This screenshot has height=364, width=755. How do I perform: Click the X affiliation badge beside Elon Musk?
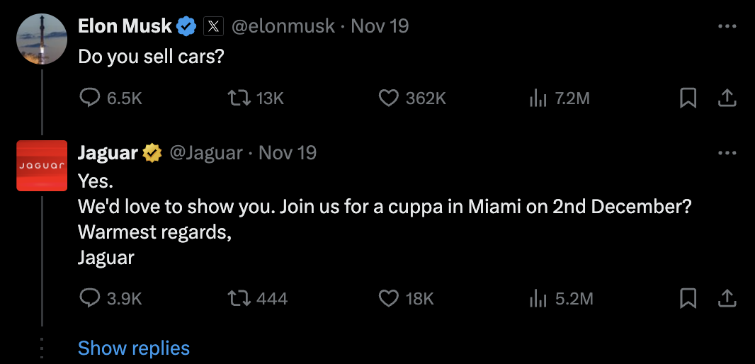coord(215,26)
